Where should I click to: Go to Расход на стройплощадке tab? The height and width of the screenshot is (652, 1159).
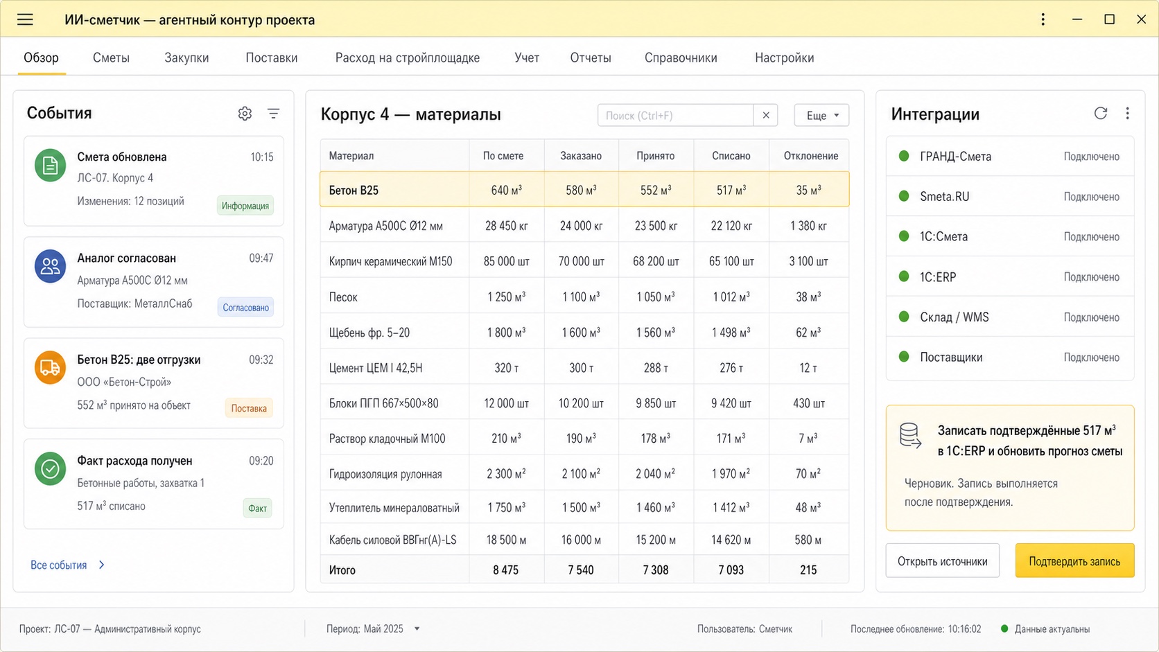tap(407, 58)
